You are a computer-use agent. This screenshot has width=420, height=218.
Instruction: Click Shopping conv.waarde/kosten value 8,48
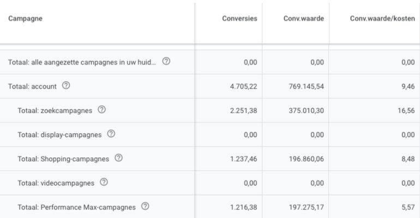click(408, 159)
